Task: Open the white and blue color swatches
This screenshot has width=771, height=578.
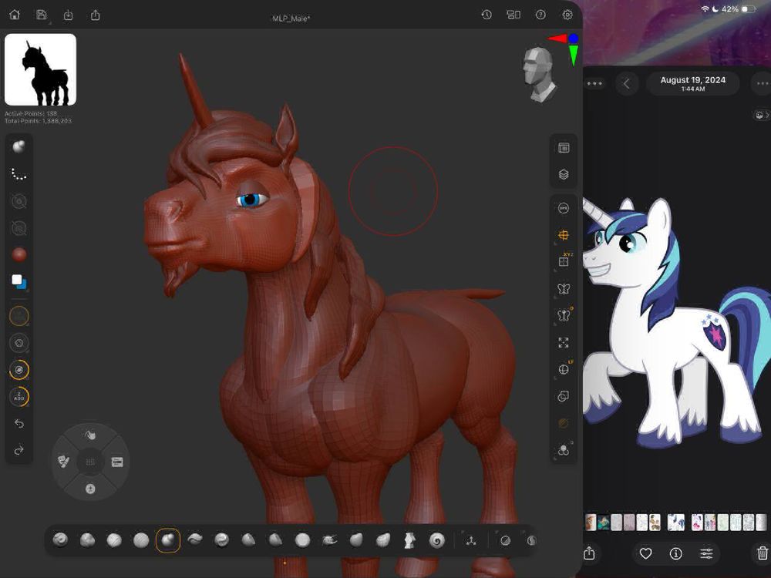Action: (19, 281)
